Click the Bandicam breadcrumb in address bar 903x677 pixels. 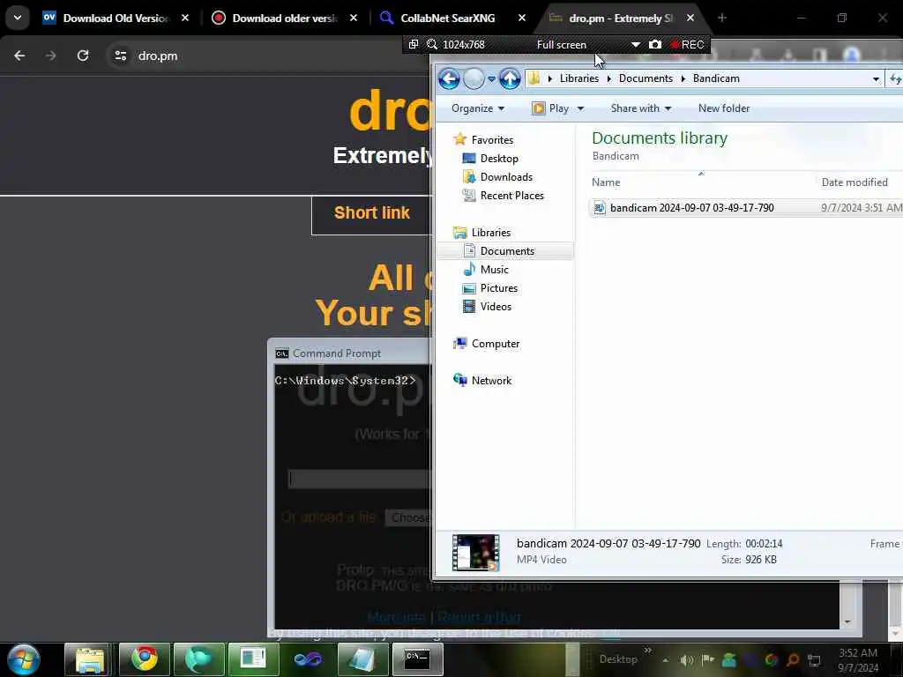716,78
